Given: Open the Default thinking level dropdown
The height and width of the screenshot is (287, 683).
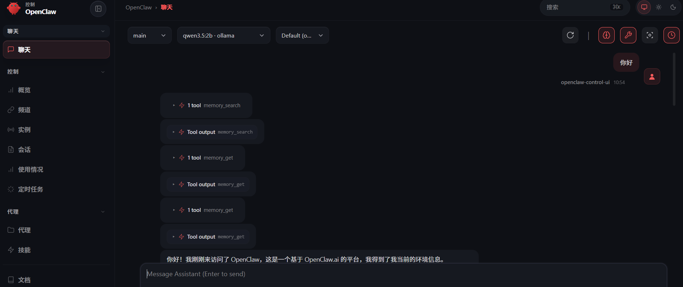Looking at the screenshot, I should pyautogui.click(x=302, y=35).
